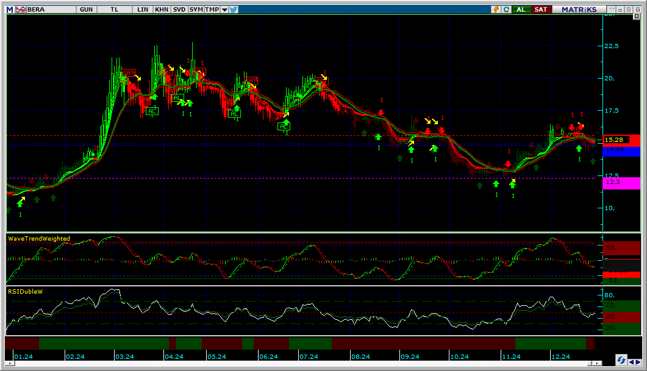The height and width of the screenshot is (371, 647).
Task: Click the RSIDubleW indicator label
Action: point(25,291)
